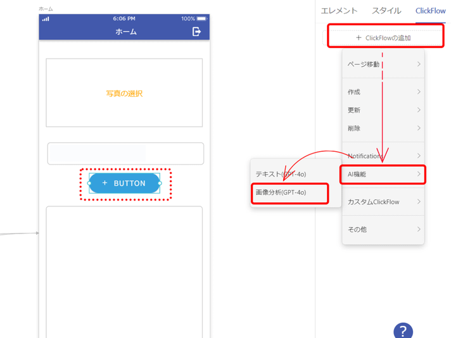Open the Notifications submenu

[383, 156]
